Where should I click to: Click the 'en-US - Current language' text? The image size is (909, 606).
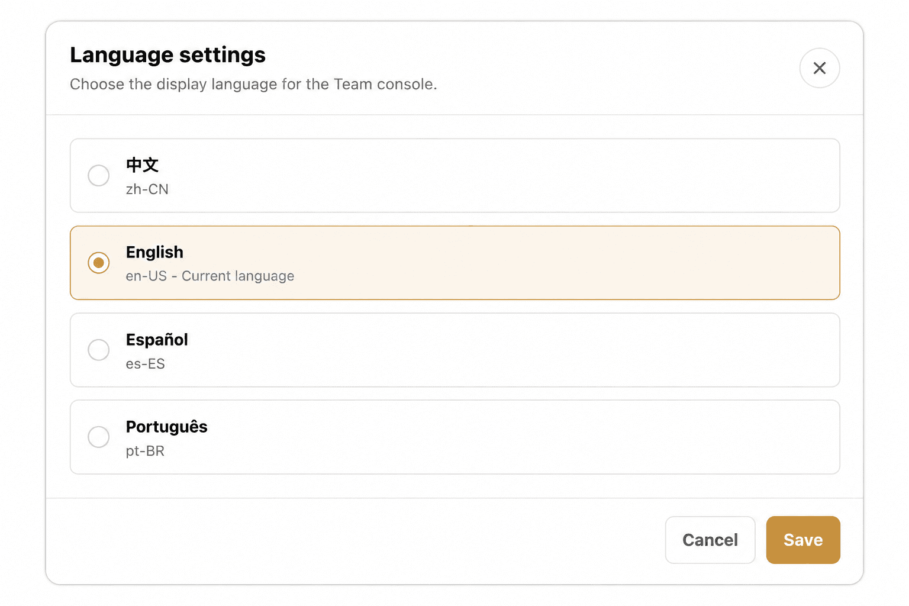[x=210, y=276]
